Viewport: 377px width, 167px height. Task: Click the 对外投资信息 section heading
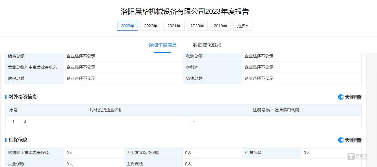23,97
